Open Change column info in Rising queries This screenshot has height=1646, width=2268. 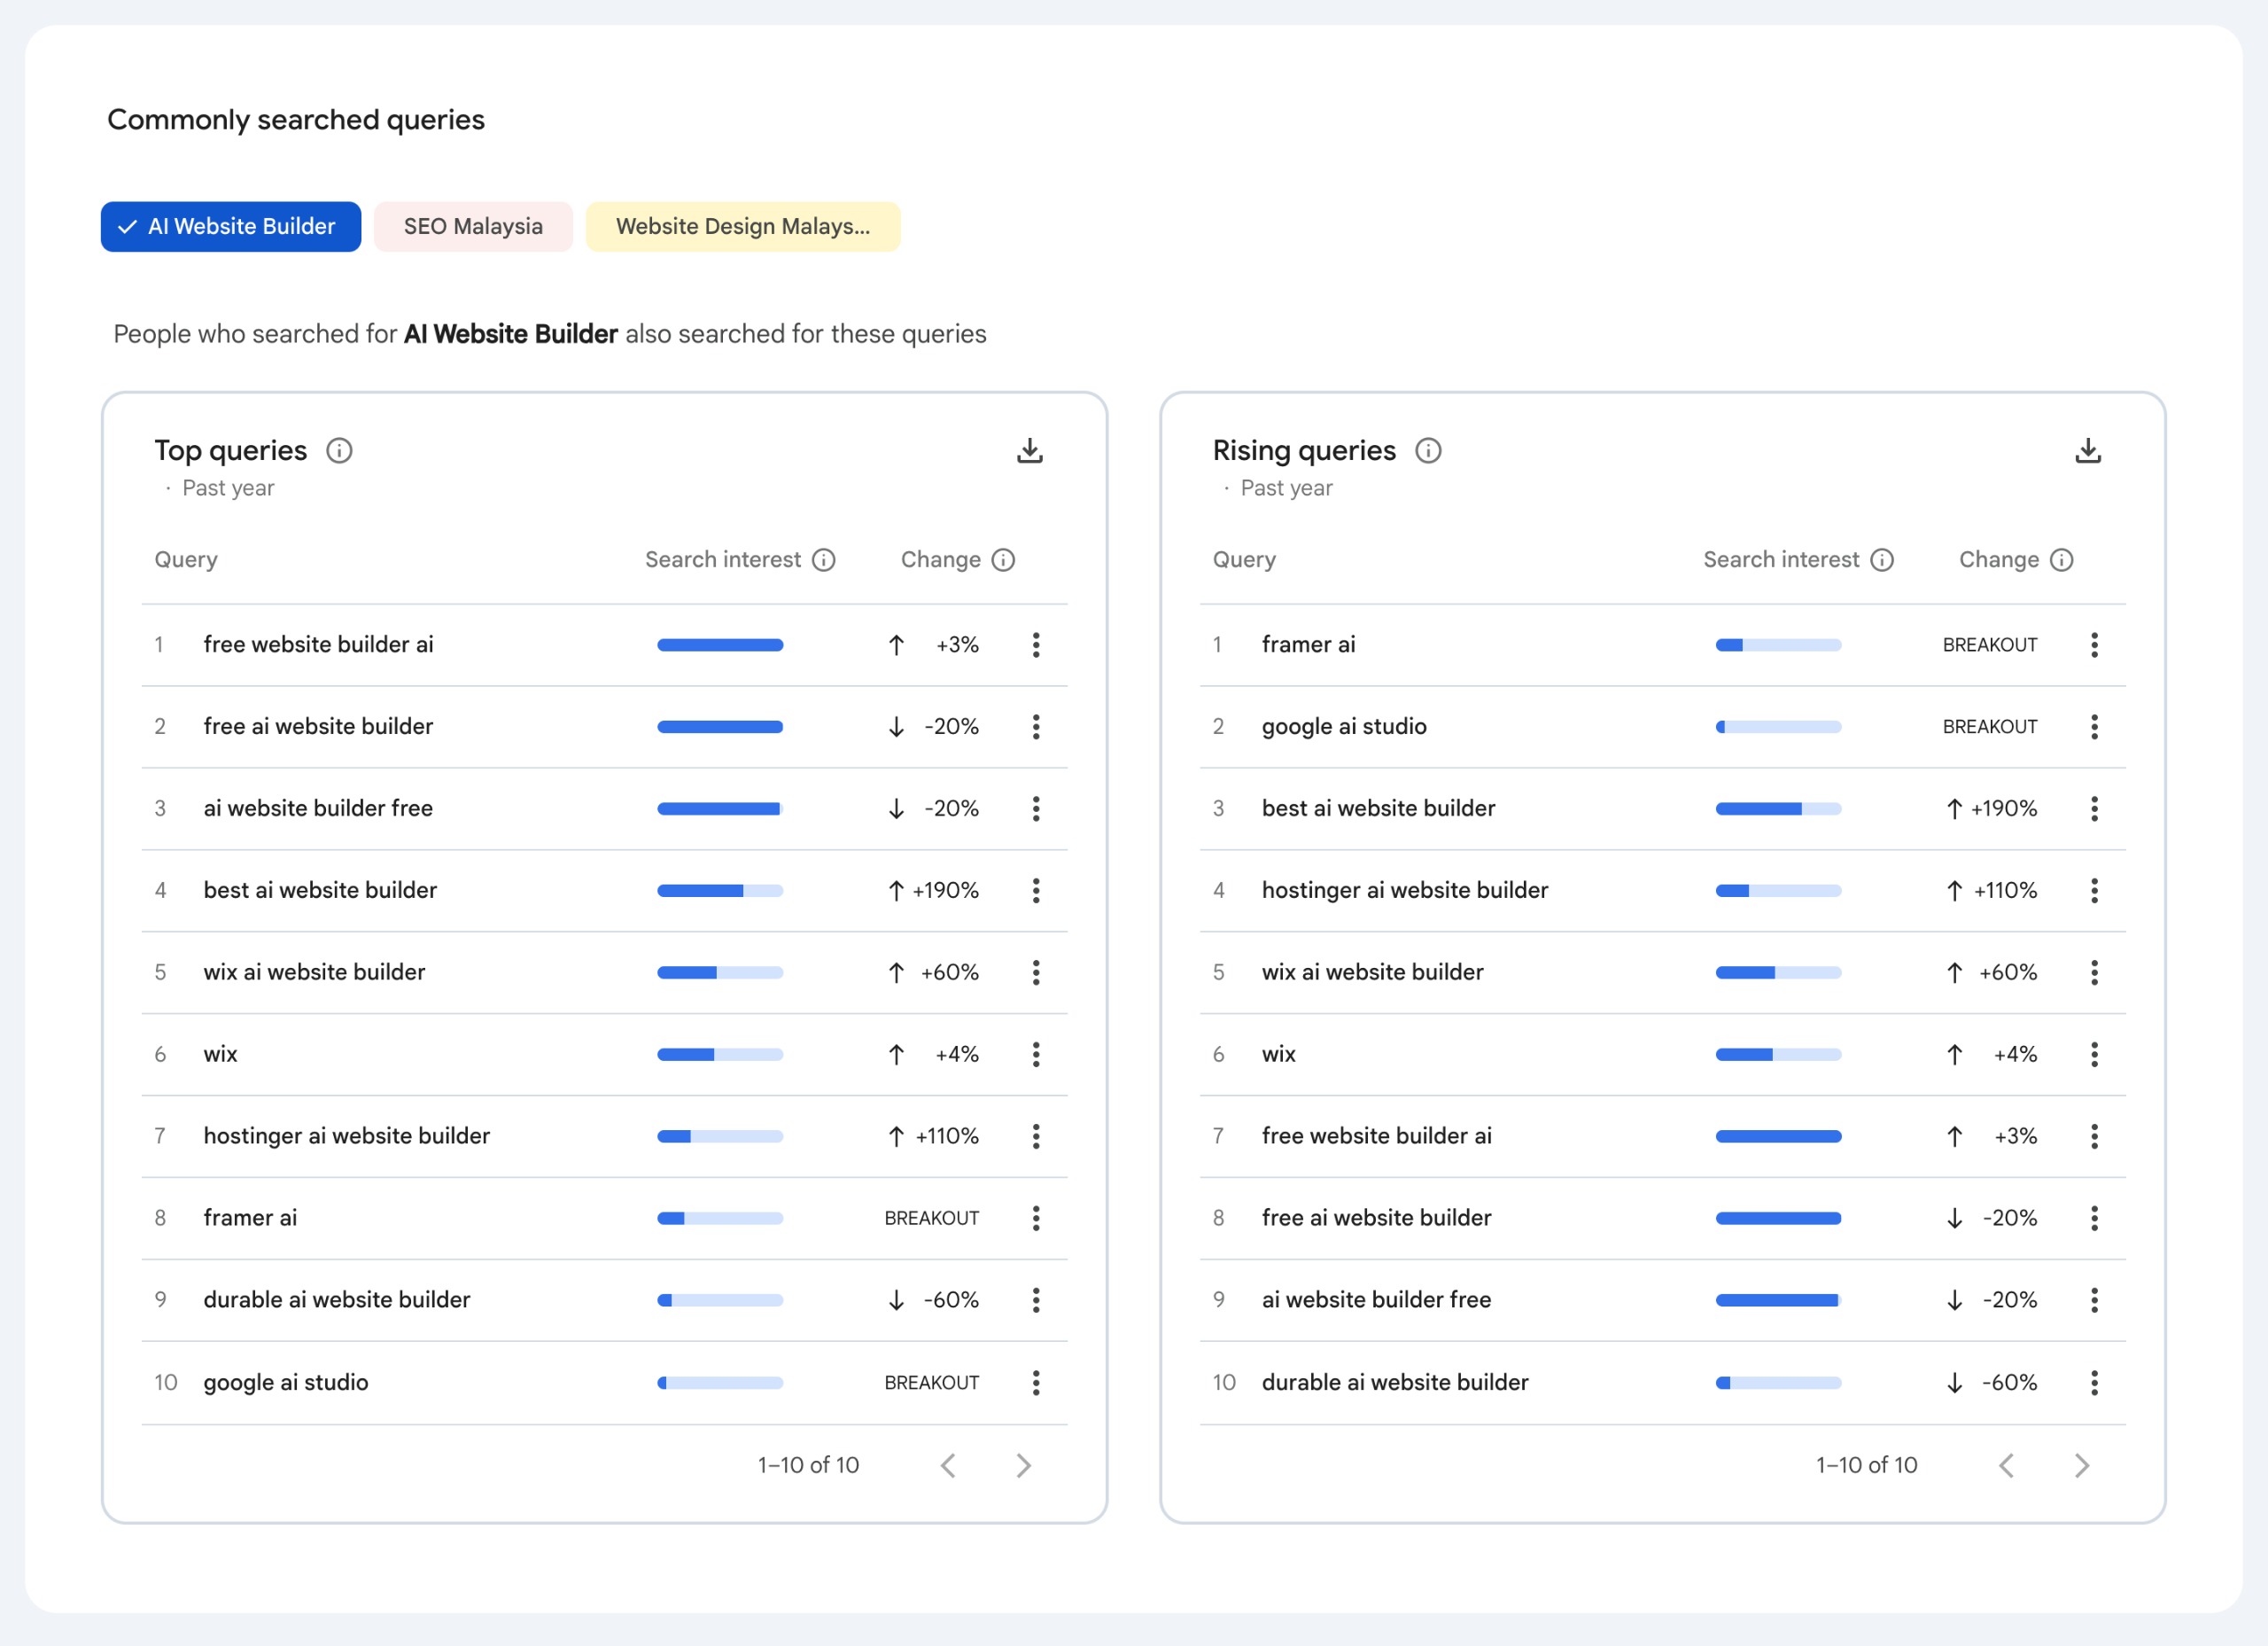2061,559
